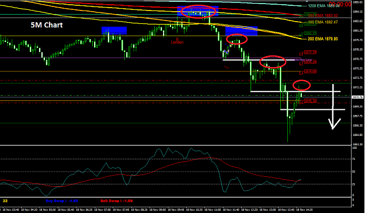365x213 pixels.
Task: Click the 100 EMA 1882.47 label
Action: pos(323,22)
